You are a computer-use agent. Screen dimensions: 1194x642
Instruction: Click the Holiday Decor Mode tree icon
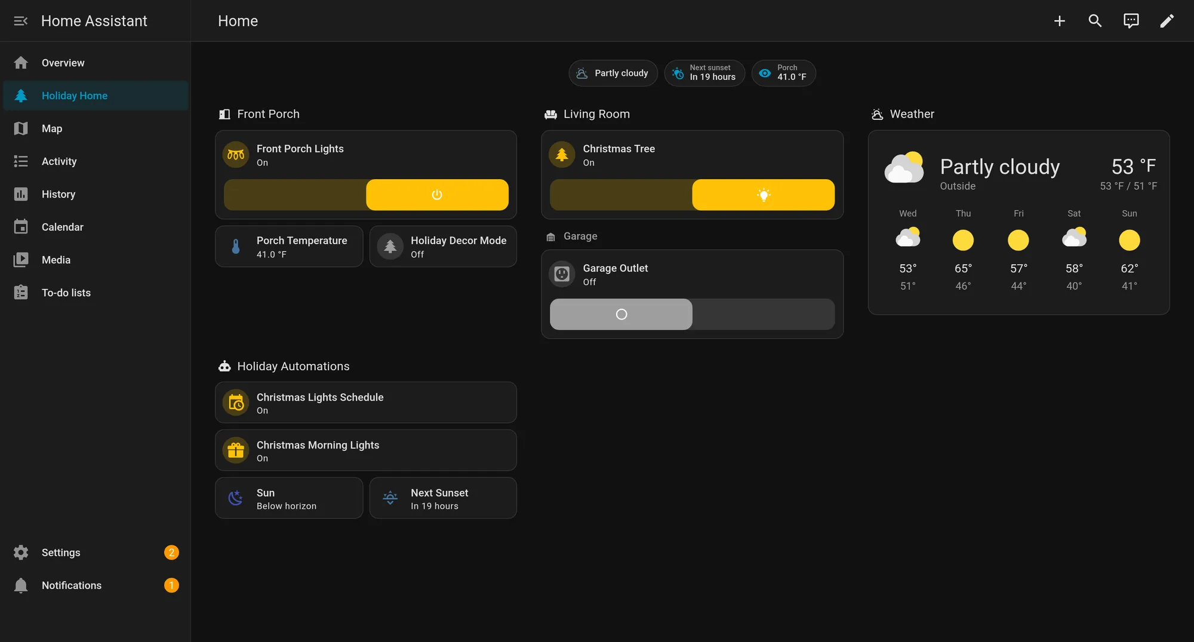click(x=390, y=246)
